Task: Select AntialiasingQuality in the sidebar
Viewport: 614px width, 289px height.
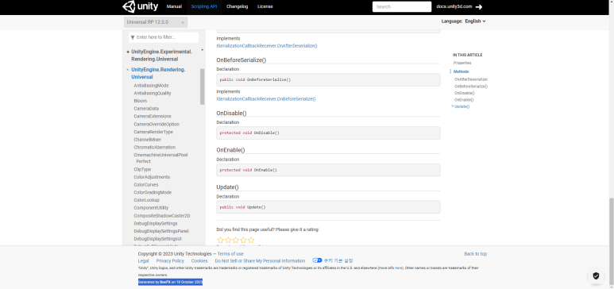Action: coord(153,93)
